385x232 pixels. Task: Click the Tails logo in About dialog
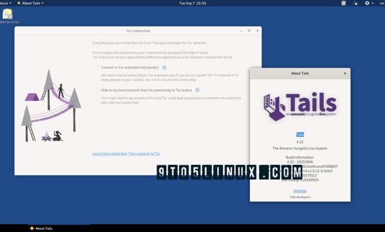(x=300, y=106)
